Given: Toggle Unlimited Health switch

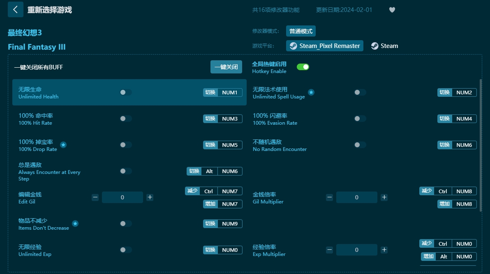Looking at the screenshot, I should click(126, 92).
